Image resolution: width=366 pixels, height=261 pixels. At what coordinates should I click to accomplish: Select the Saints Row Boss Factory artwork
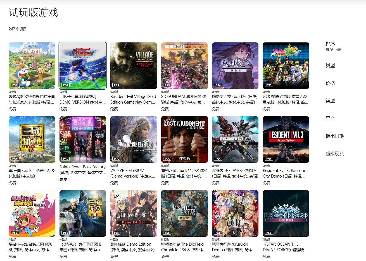click(x=83, y=139)
